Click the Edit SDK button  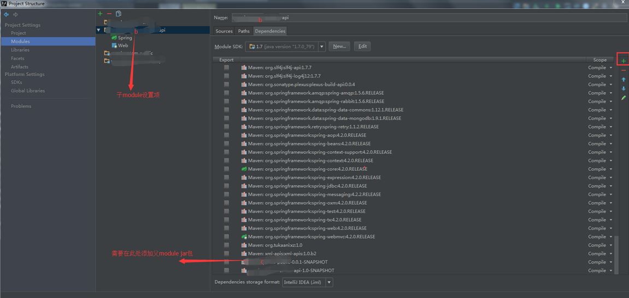coord(362,46)
